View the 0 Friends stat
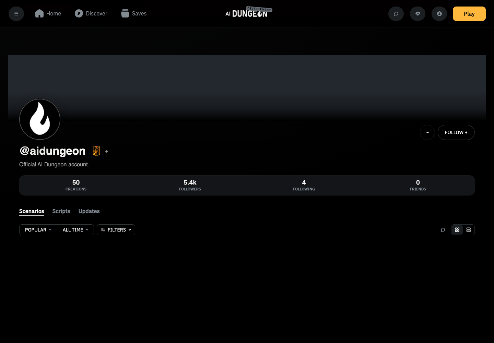Screen dimensions: 494x343 pyautogui.click(x=418, y=185)
